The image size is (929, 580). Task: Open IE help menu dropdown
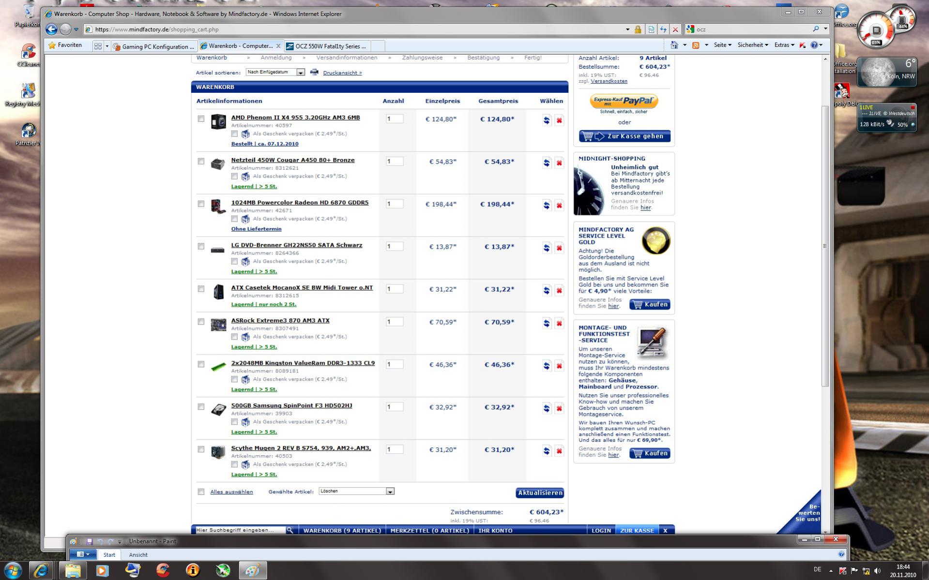(x=817, y=45)
